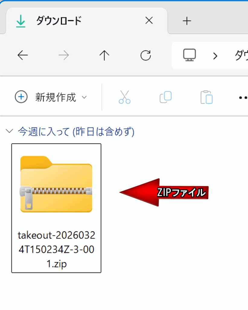Close the ダウンロード tab

(x=149, y=20)
